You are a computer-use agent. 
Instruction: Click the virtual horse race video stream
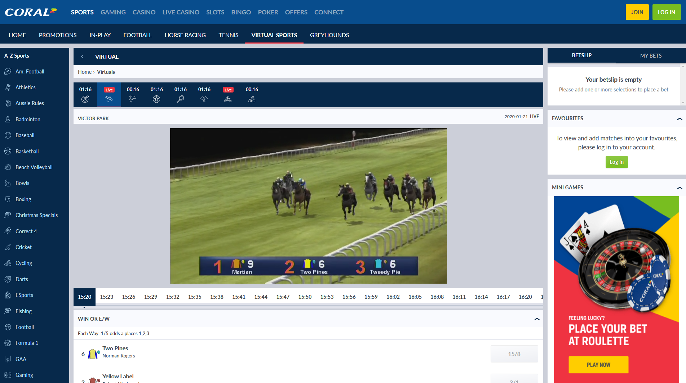309,206
